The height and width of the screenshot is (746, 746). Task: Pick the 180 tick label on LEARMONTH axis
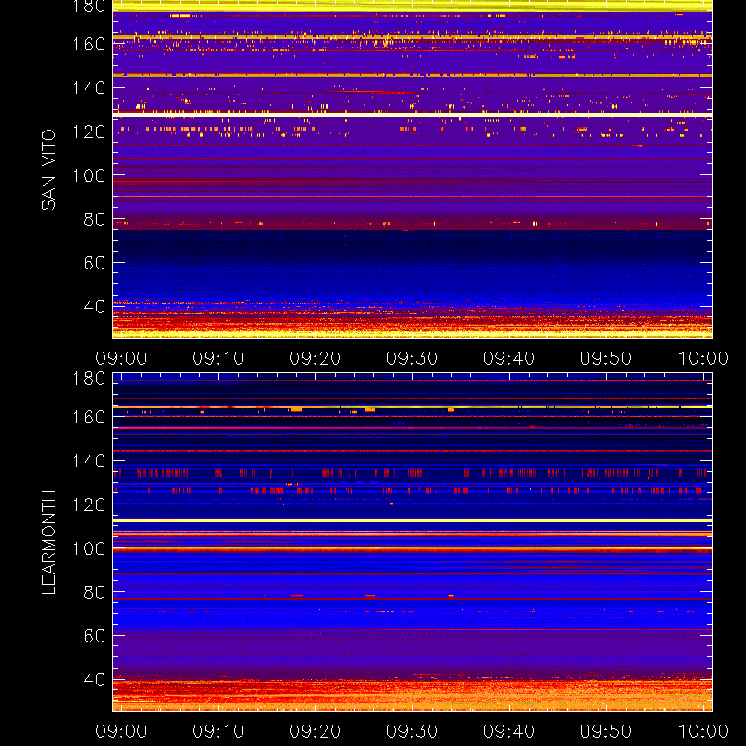click(89, 379)
